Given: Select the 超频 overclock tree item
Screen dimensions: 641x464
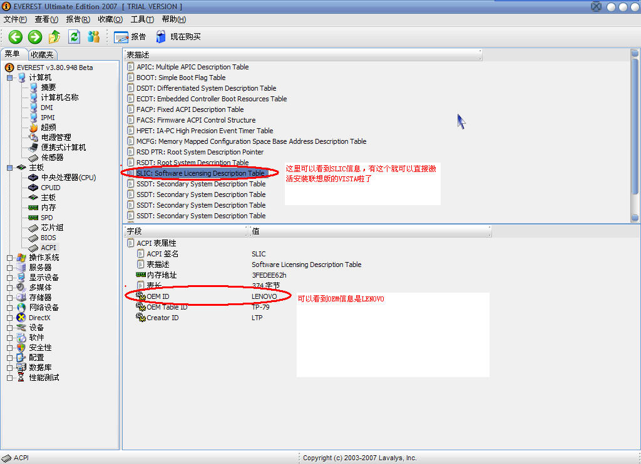Looking at the screenshot, I should (x=48, y=128).
